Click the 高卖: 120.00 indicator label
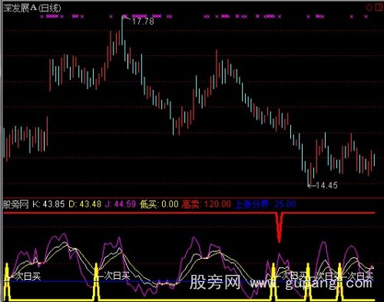Viewport: 384px width, 302px height. point(206,204)
